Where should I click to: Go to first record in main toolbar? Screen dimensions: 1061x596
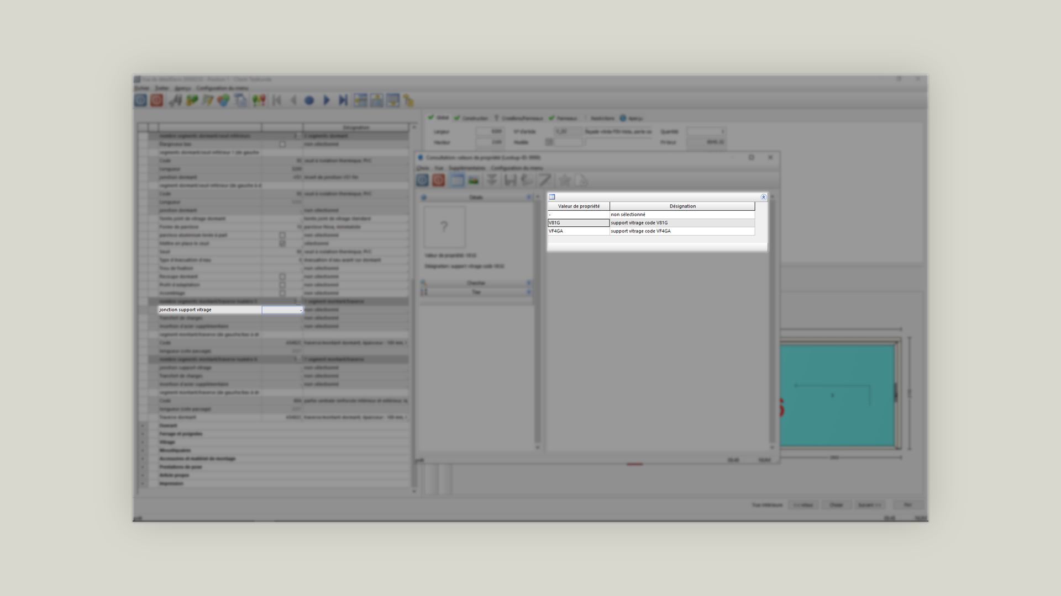[277, 100]
